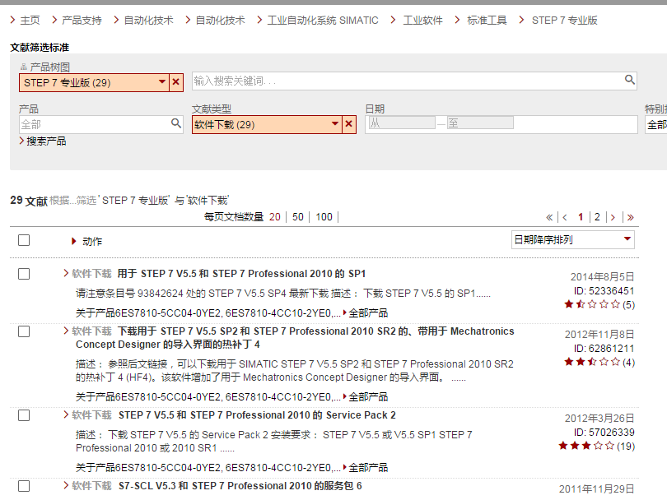Open 用于 STEP 7 V5.5 的 SP1 article
Viewport: 667px width, 500px height.
[x=241, y=274]
